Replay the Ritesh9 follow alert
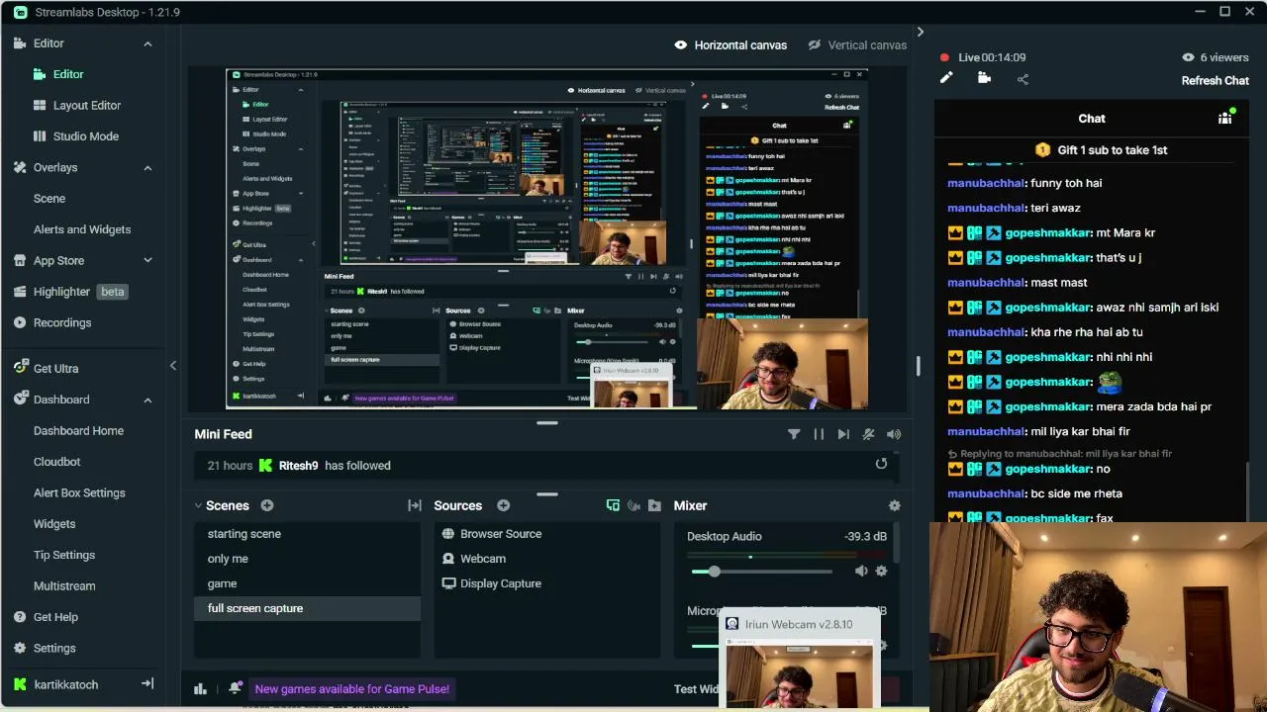Image resolution: width=1267 pixels, height=712 pixels. (x=881, y=464)
